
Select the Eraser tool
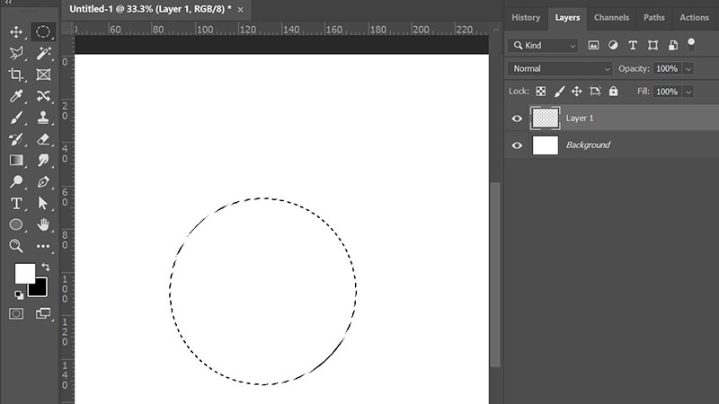point(43,139)
